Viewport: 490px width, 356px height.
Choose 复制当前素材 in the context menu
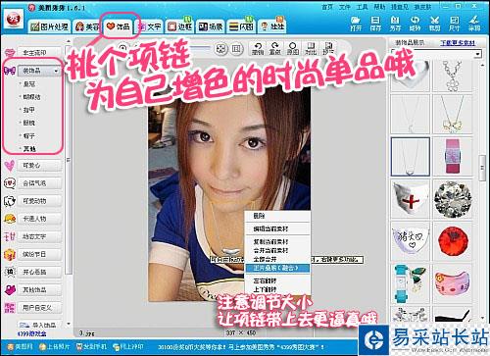coord(277,242)
